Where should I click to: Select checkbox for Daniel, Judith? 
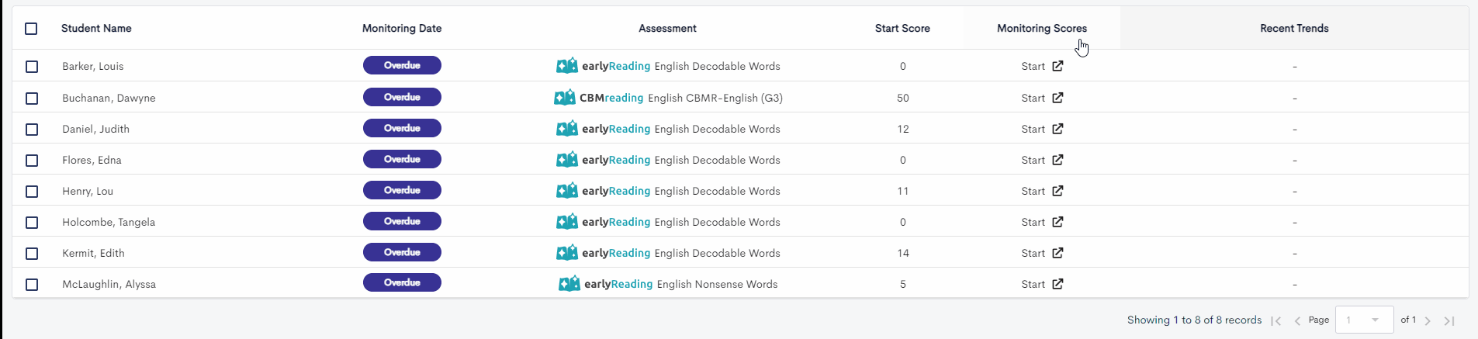[32, 130]
